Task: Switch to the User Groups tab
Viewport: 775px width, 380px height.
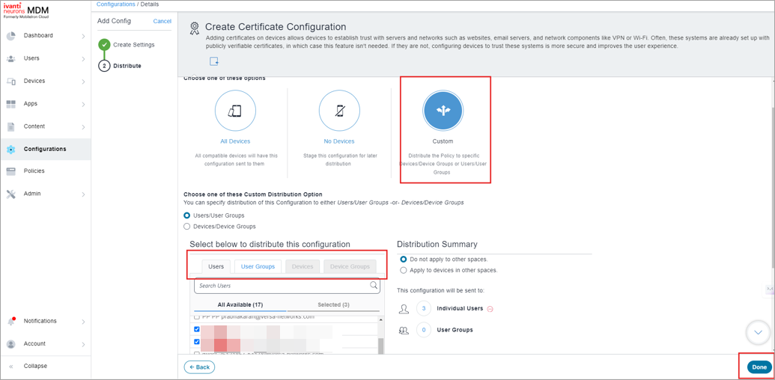Action: pyautogui.click(x=258, y=266)
